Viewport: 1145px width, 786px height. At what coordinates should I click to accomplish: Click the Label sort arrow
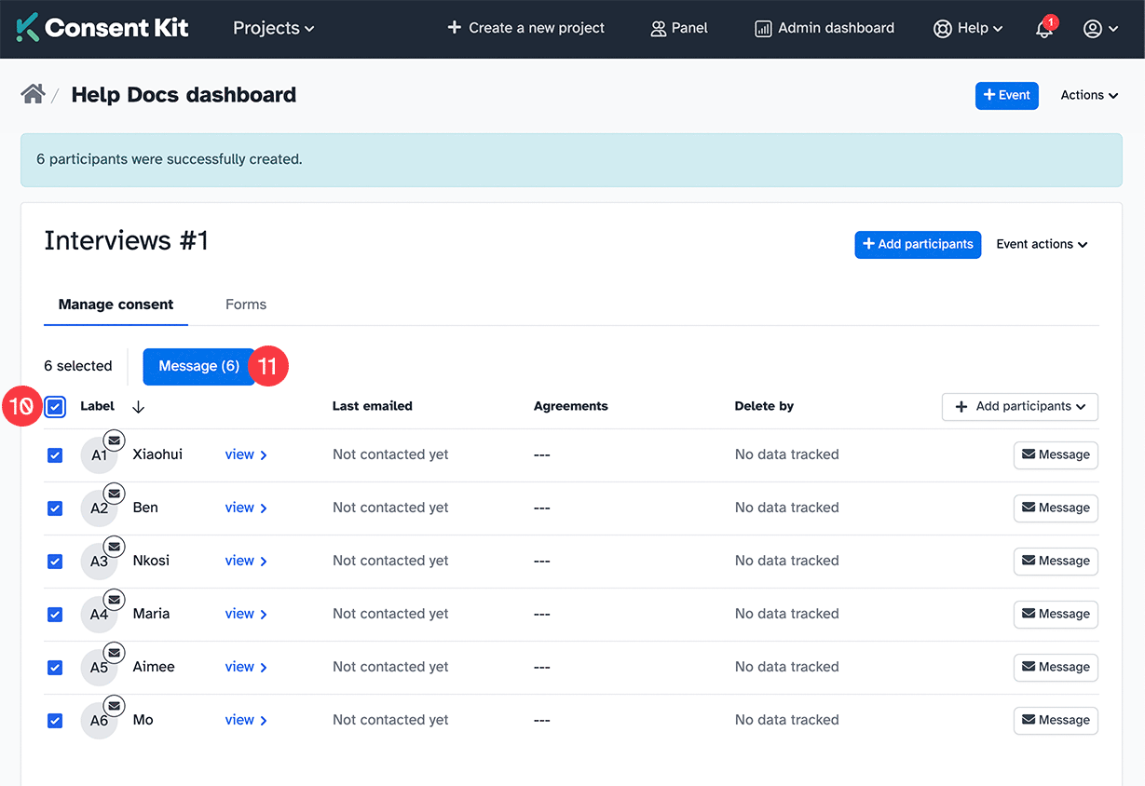(138, 407)
